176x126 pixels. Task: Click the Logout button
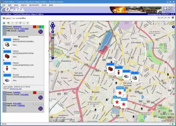[x=7, y=18]
